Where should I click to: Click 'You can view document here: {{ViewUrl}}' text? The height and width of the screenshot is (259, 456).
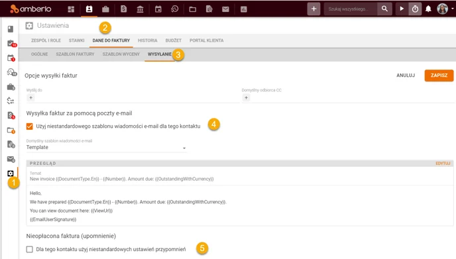71,211
